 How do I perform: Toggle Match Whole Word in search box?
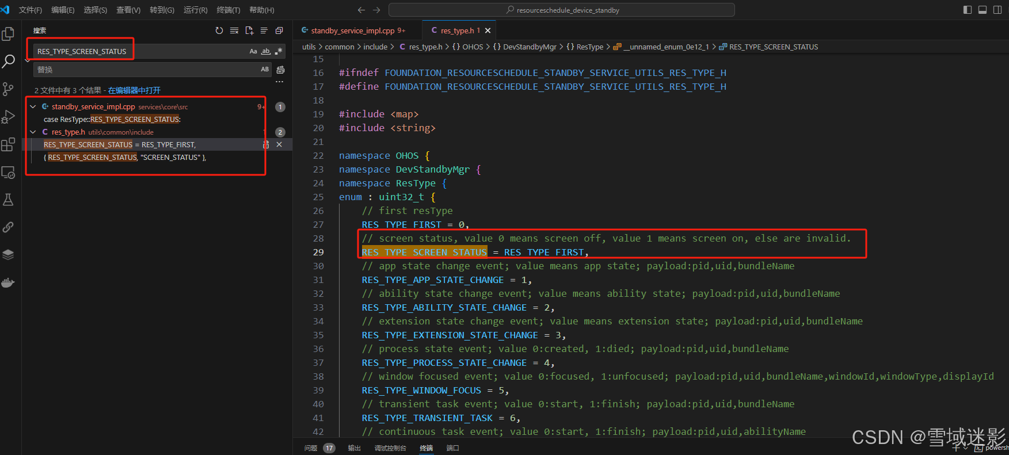pyautogui.click(x=266, y=51)
